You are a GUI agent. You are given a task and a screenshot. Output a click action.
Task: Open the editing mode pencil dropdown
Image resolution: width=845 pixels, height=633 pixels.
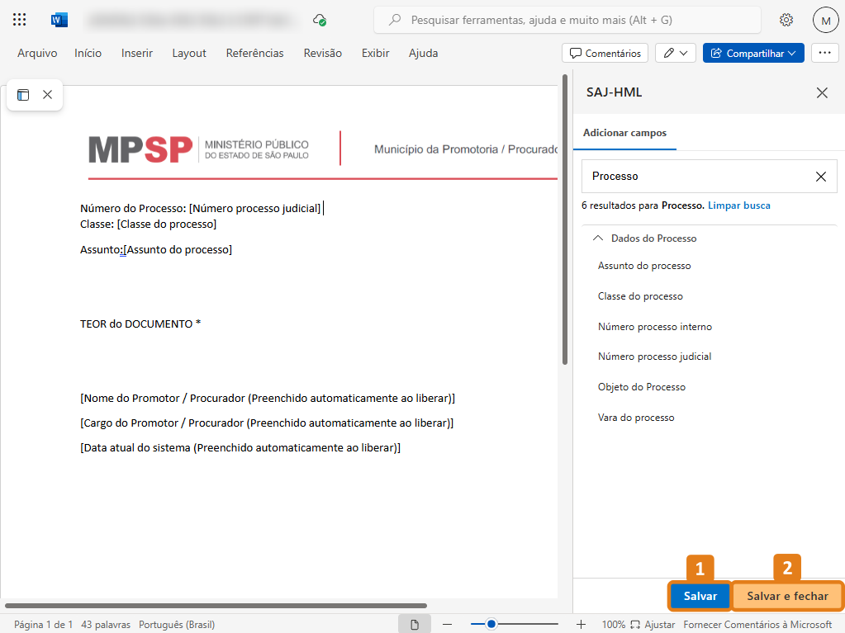click(676, 53)
